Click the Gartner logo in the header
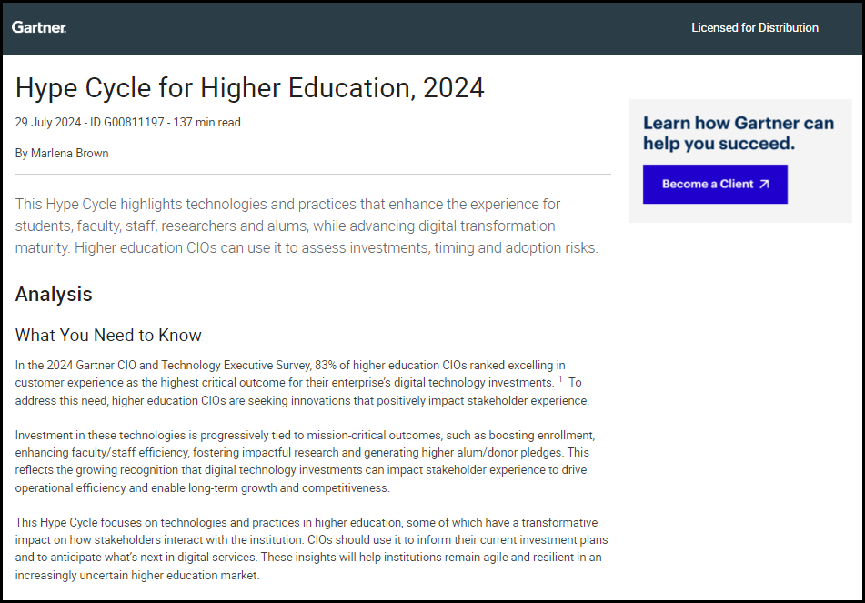Screen dimensions: 865x603 point(38,27)
